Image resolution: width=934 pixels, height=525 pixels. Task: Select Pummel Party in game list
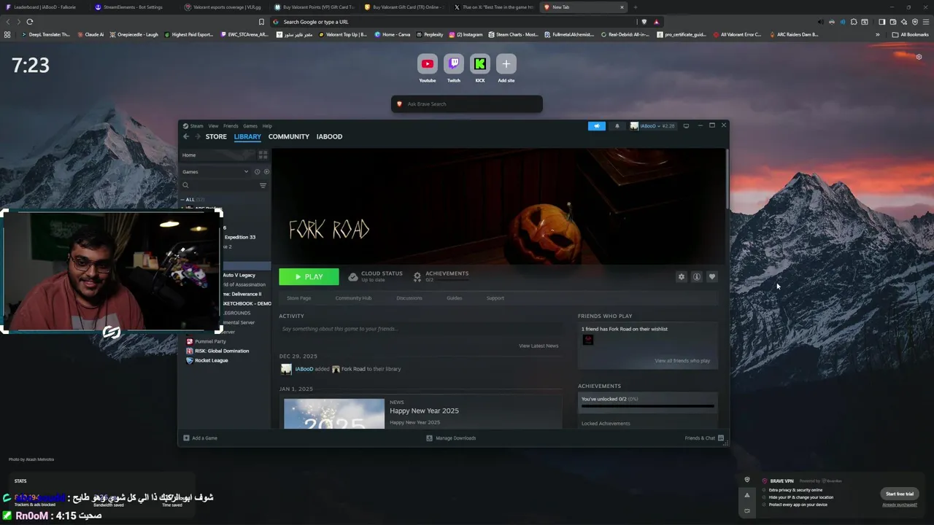pyautogui.click(x=210, y=341)
